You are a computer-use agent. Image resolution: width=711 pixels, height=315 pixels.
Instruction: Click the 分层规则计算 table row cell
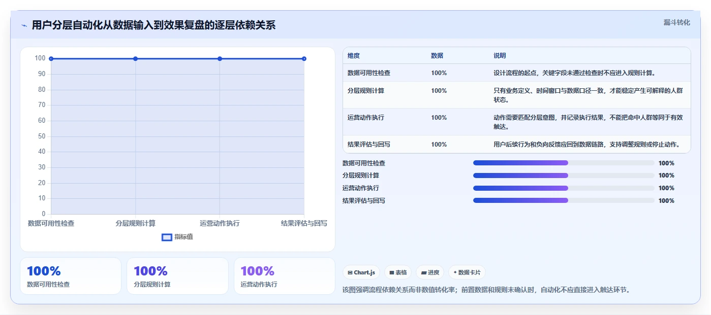click(x=366, y=91)
